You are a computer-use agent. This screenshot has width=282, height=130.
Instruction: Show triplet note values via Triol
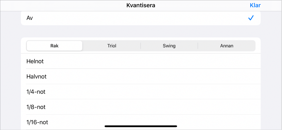(x=112, y=46)
